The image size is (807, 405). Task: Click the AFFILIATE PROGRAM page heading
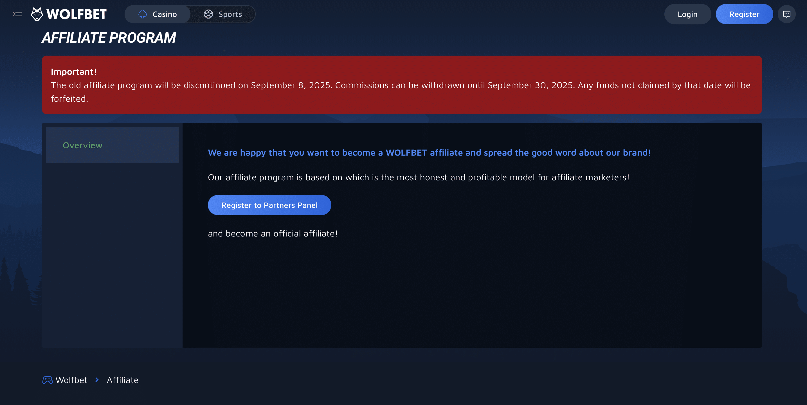click(x=109, y=38)
